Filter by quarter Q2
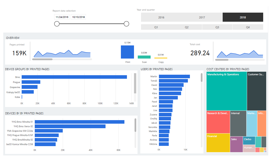 pyautogui.click(x=187, y=27)
